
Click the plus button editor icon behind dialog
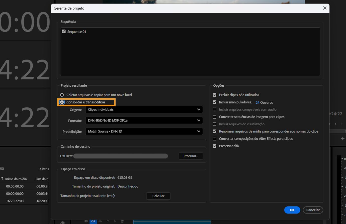[343, 138]
